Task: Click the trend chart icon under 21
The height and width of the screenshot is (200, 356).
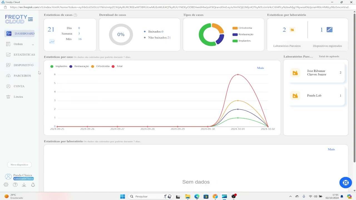Action: point(52,42)
